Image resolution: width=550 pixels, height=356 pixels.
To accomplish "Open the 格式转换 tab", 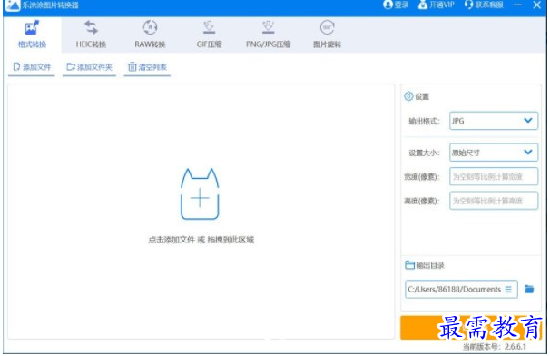I will (x=32, y=35).
